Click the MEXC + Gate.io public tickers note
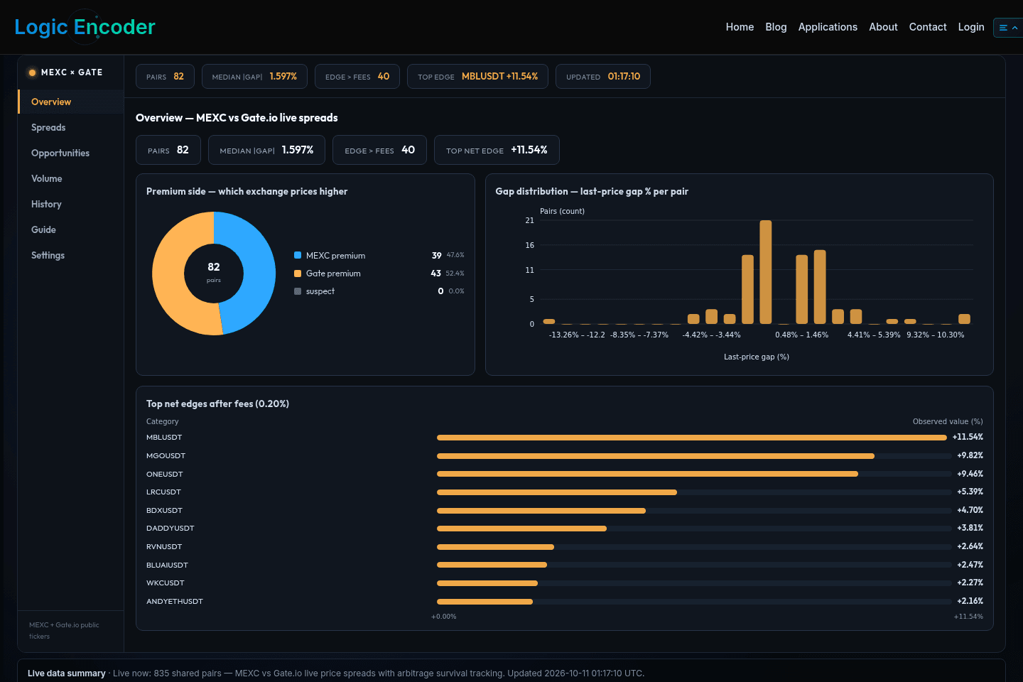1023x682 pixels. pos(64,631)
